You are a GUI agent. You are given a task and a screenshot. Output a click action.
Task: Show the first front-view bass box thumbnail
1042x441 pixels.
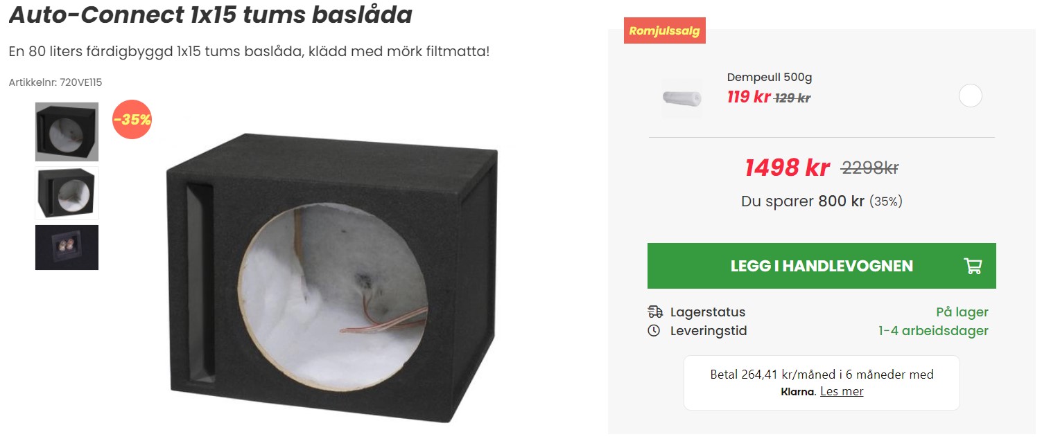pyautogui.click(x=67, y=132)
